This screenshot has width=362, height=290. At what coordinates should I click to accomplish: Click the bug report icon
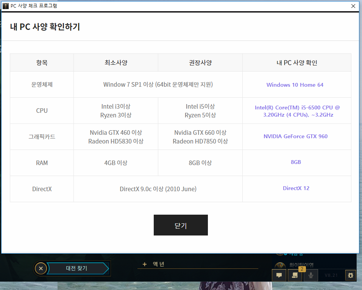pos(350,275)
